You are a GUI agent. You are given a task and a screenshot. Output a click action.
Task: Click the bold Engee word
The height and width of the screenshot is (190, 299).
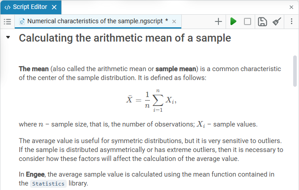(35, 174)
